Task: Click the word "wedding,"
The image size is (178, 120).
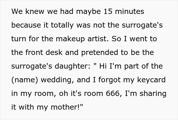Action: [x=57, y=80]
